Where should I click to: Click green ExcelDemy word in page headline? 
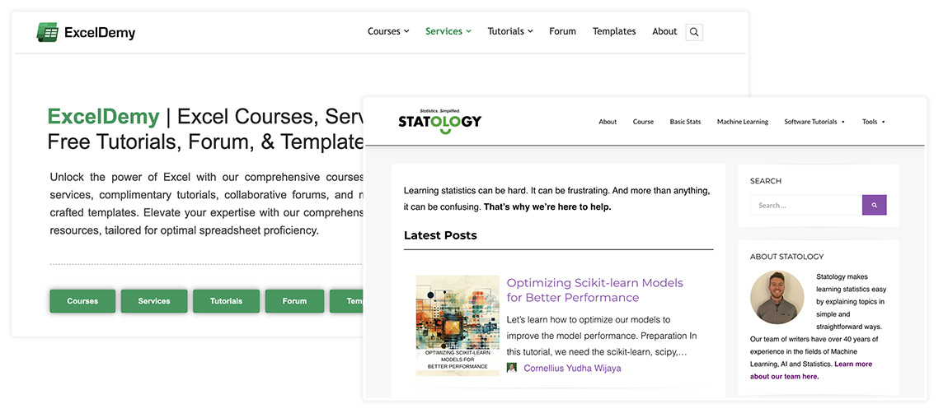pyautogui.click(x=103, y=116)
